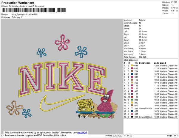Image resolution: width=179 pixels, height=138 pixels.
Task: Click the yellow swoosh in the design preview
Action: pos(62,103)
